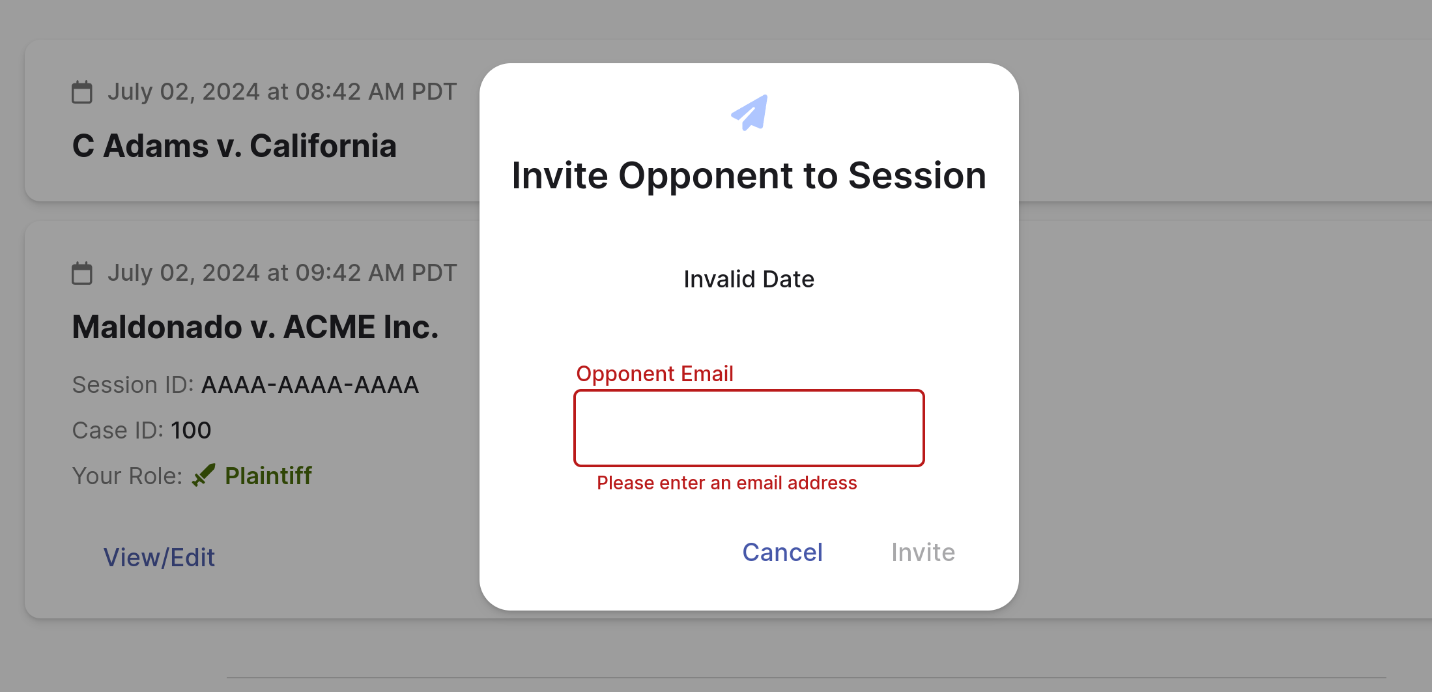
Task: Click the Invite Opponent to Session heading
Action: pyautogui.click(x=749, y=175)
